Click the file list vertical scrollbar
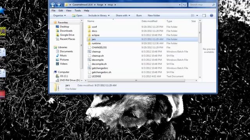 (200, 33)
